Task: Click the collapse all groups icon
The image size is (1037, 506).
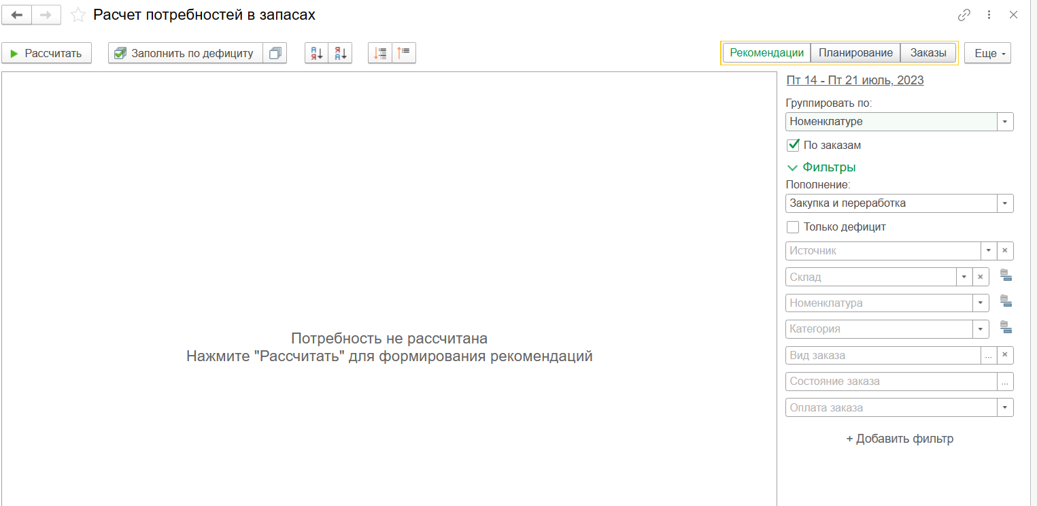Action: (404, 53)
